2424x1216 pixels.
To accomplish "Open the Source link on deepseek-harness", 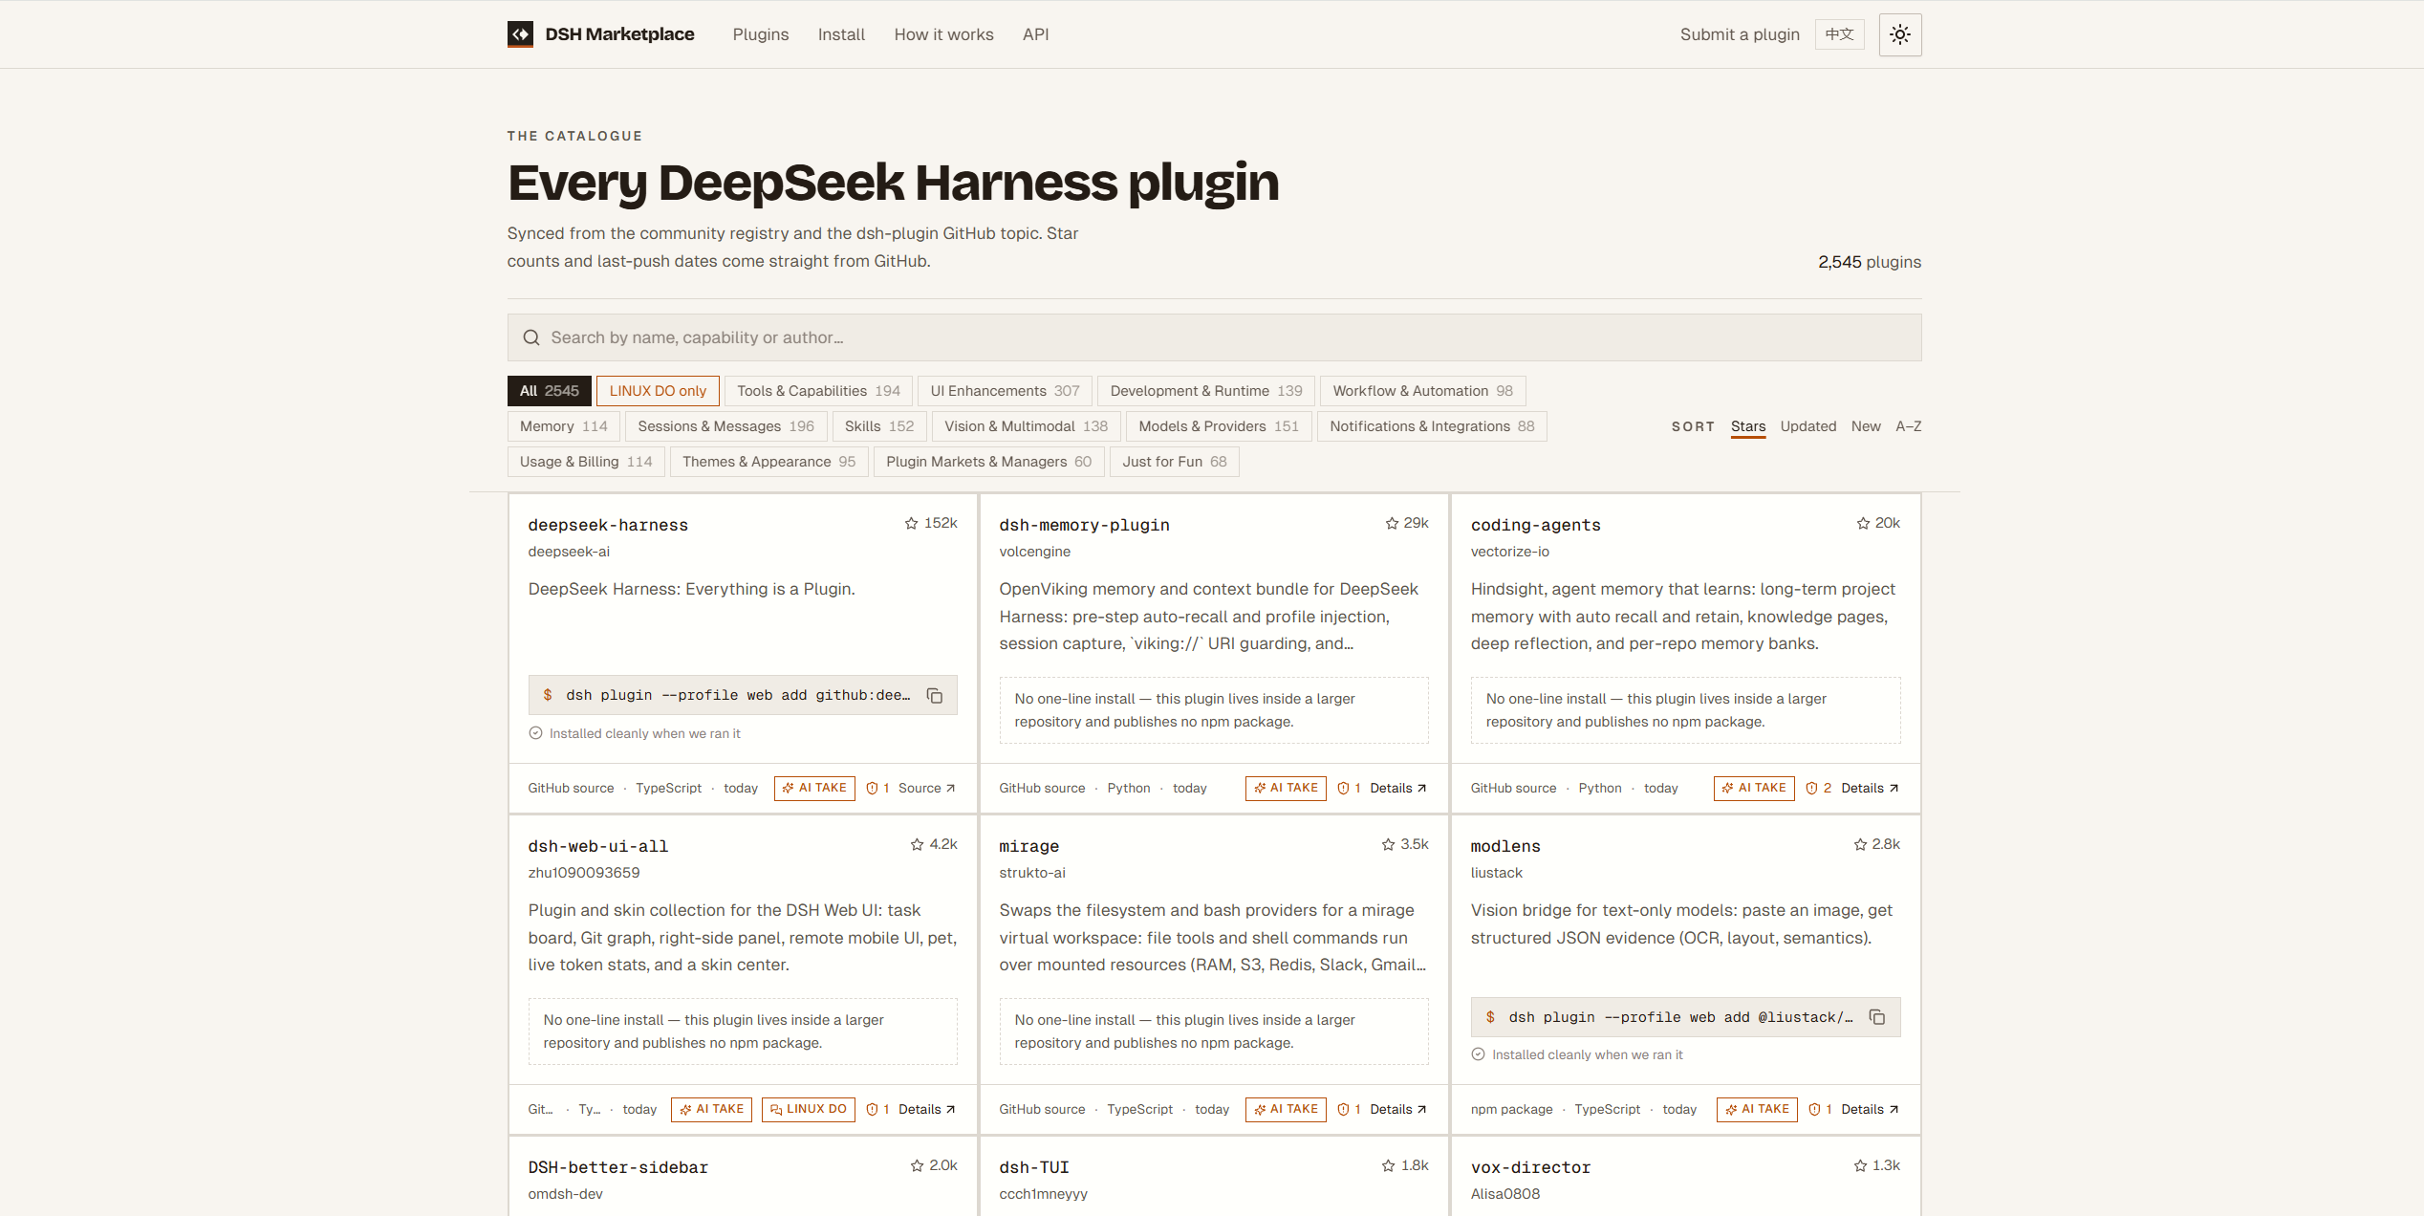I will coord(926,788).
